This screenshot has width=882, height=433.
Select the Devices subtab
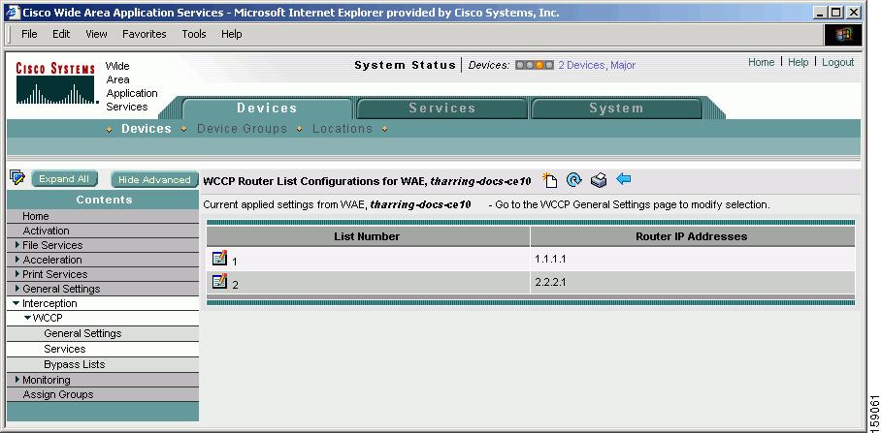[x=147, y=129]
